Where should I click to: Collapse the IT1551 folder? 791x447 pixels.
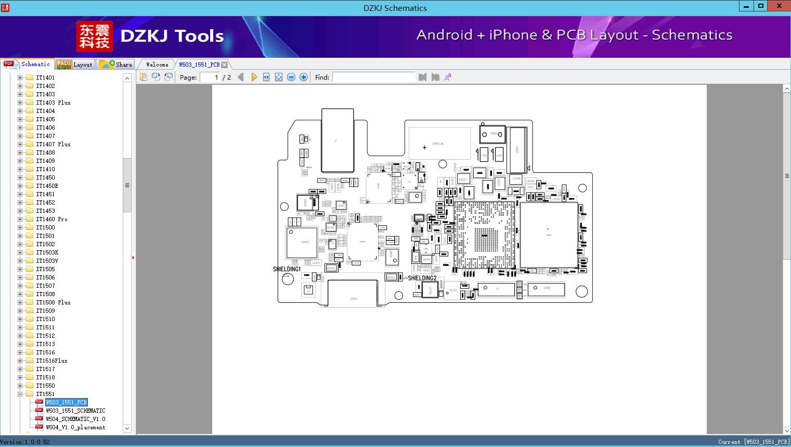(20, 394)
